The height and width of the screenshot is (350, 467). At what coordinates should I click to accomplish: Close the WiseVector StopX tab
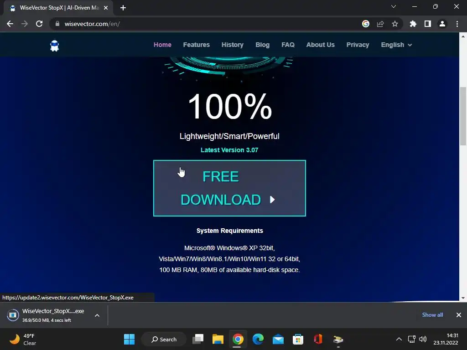coord(106,8)
